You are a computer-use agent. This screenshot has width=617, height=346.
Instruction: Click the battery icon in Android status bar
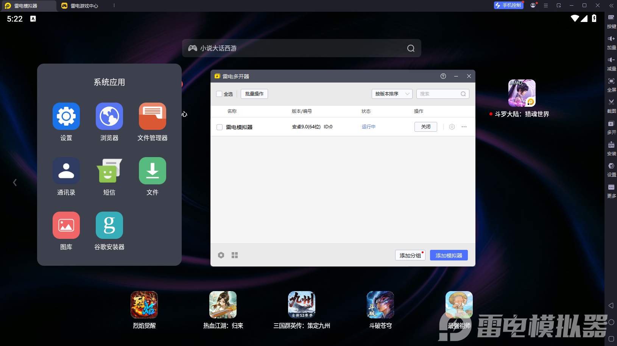pyautogui.click(x=594, y=18)
